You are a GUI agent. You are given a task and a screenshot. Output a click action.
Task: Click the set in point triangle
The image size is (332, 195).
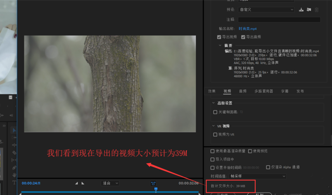[x=76, y=183]
